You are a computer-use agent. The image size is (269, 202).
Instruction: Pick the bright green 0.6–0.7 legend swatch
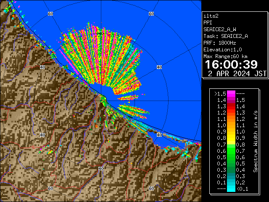tap(231, 151)
